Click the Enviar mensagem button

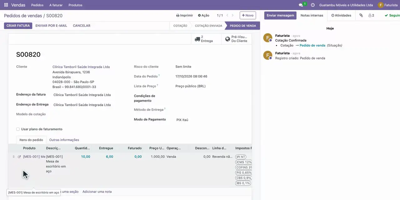coord(280,15)
